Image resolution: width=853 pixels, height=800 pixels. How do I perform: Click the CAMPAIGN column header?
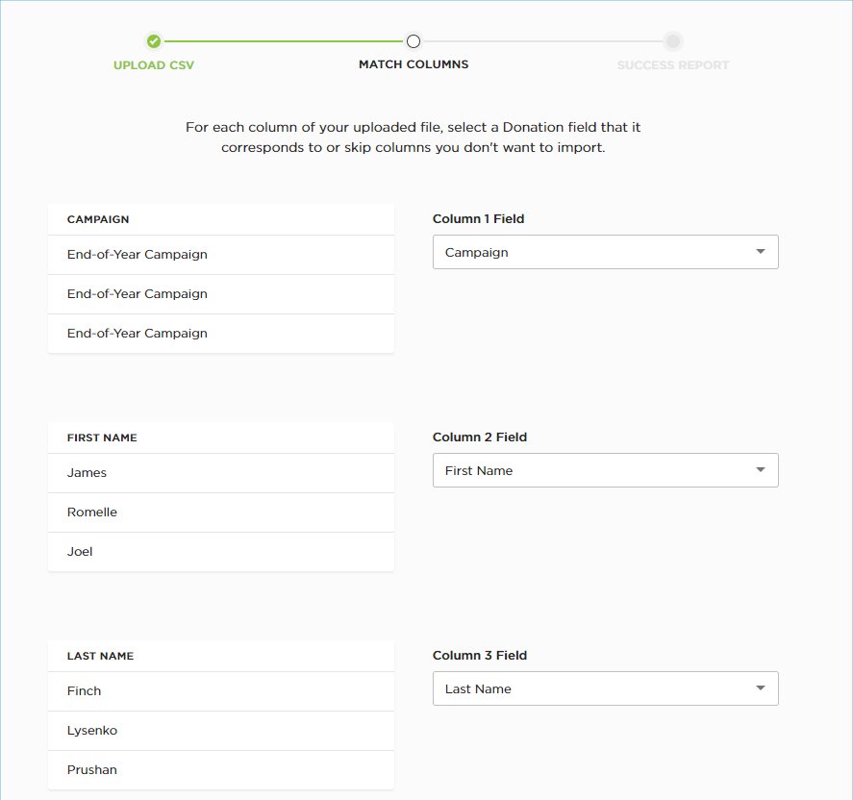[x=98, y=219]
